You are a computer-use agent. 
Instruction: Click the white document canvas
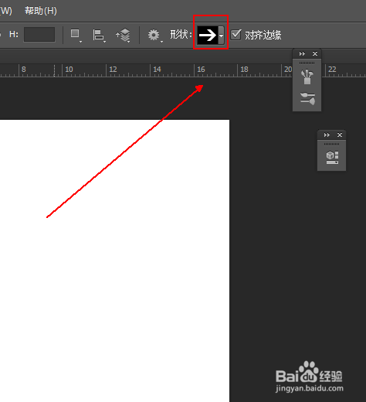point(114,261)
